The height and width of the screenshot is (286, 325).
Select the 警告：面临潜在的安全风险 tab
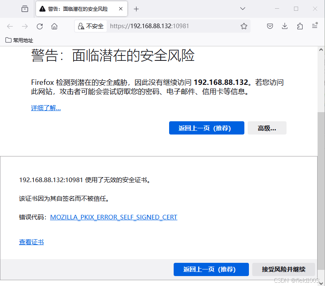pyautogui.click(x=82, y=9)
